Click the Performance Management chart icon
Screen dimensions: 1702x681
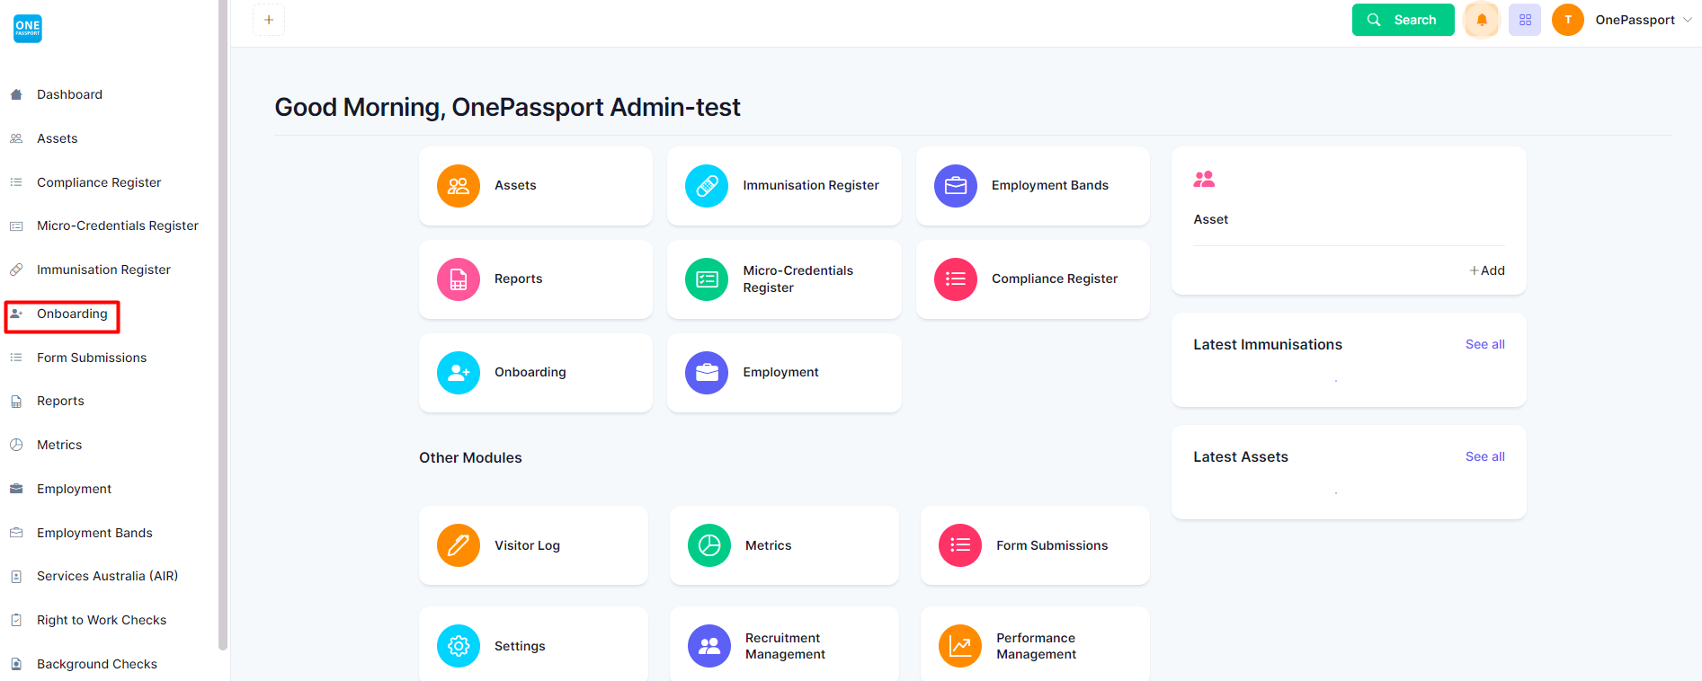(x=960, y=646)
